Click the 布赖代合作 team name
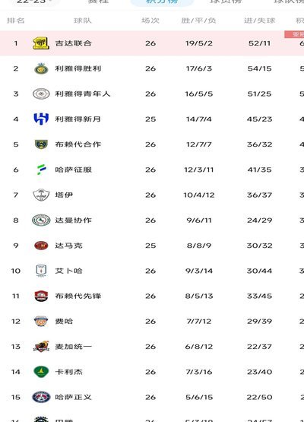The image size is (304, 422). (78, 144)
